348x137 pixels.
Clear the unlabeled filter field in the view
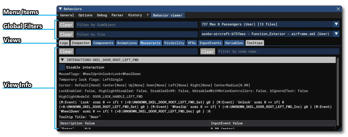66,51
